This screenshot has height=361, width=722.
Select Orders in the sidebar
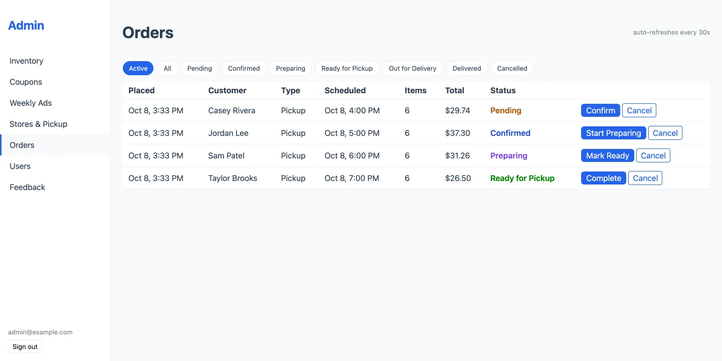pos(55,145)
